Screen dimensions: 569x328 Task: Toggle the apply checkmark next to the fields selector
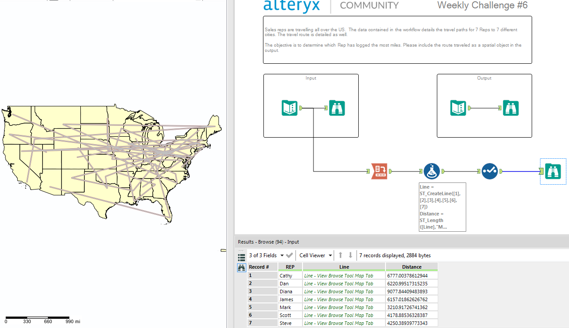[x=289, y=255]
